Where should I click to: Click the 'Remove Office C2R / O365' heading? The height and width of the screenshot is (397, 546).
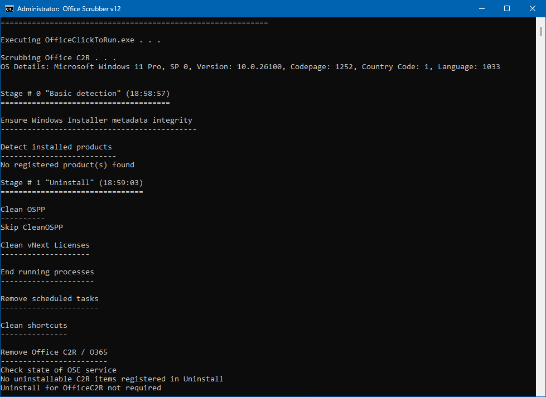[x=54, y=352]
